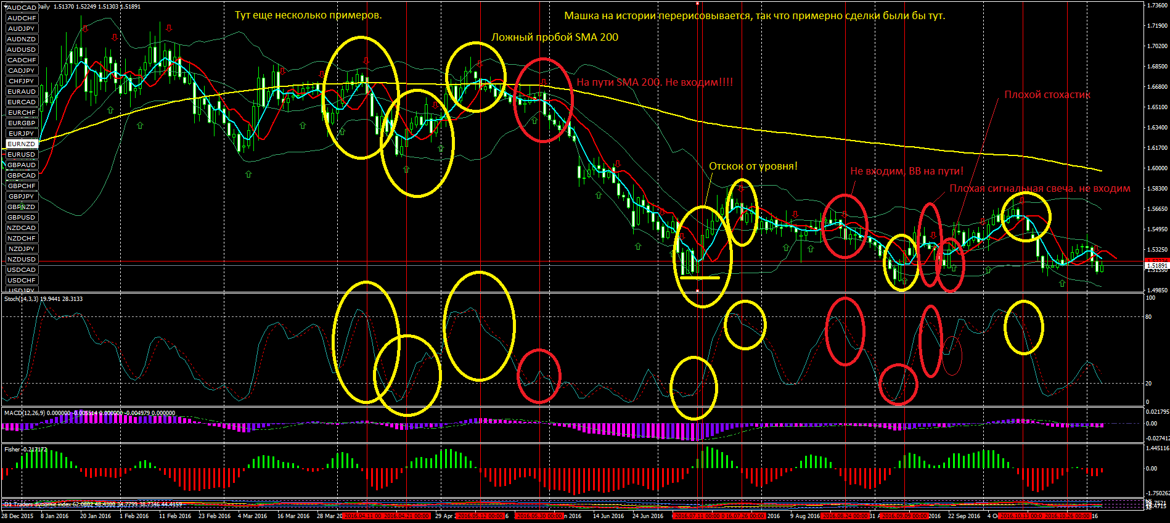The image size is (1170, 523).
Task: Click the 8 Jan 2016 date label
Action: (54, 516)
